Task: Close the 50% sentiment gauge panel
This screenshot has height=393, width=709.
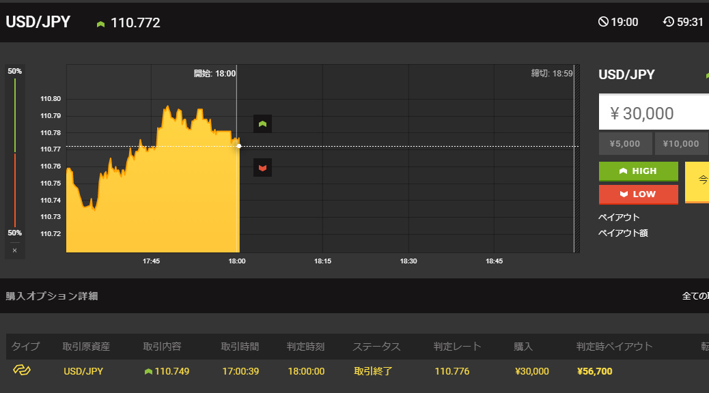Action: (x=14, y=250)
